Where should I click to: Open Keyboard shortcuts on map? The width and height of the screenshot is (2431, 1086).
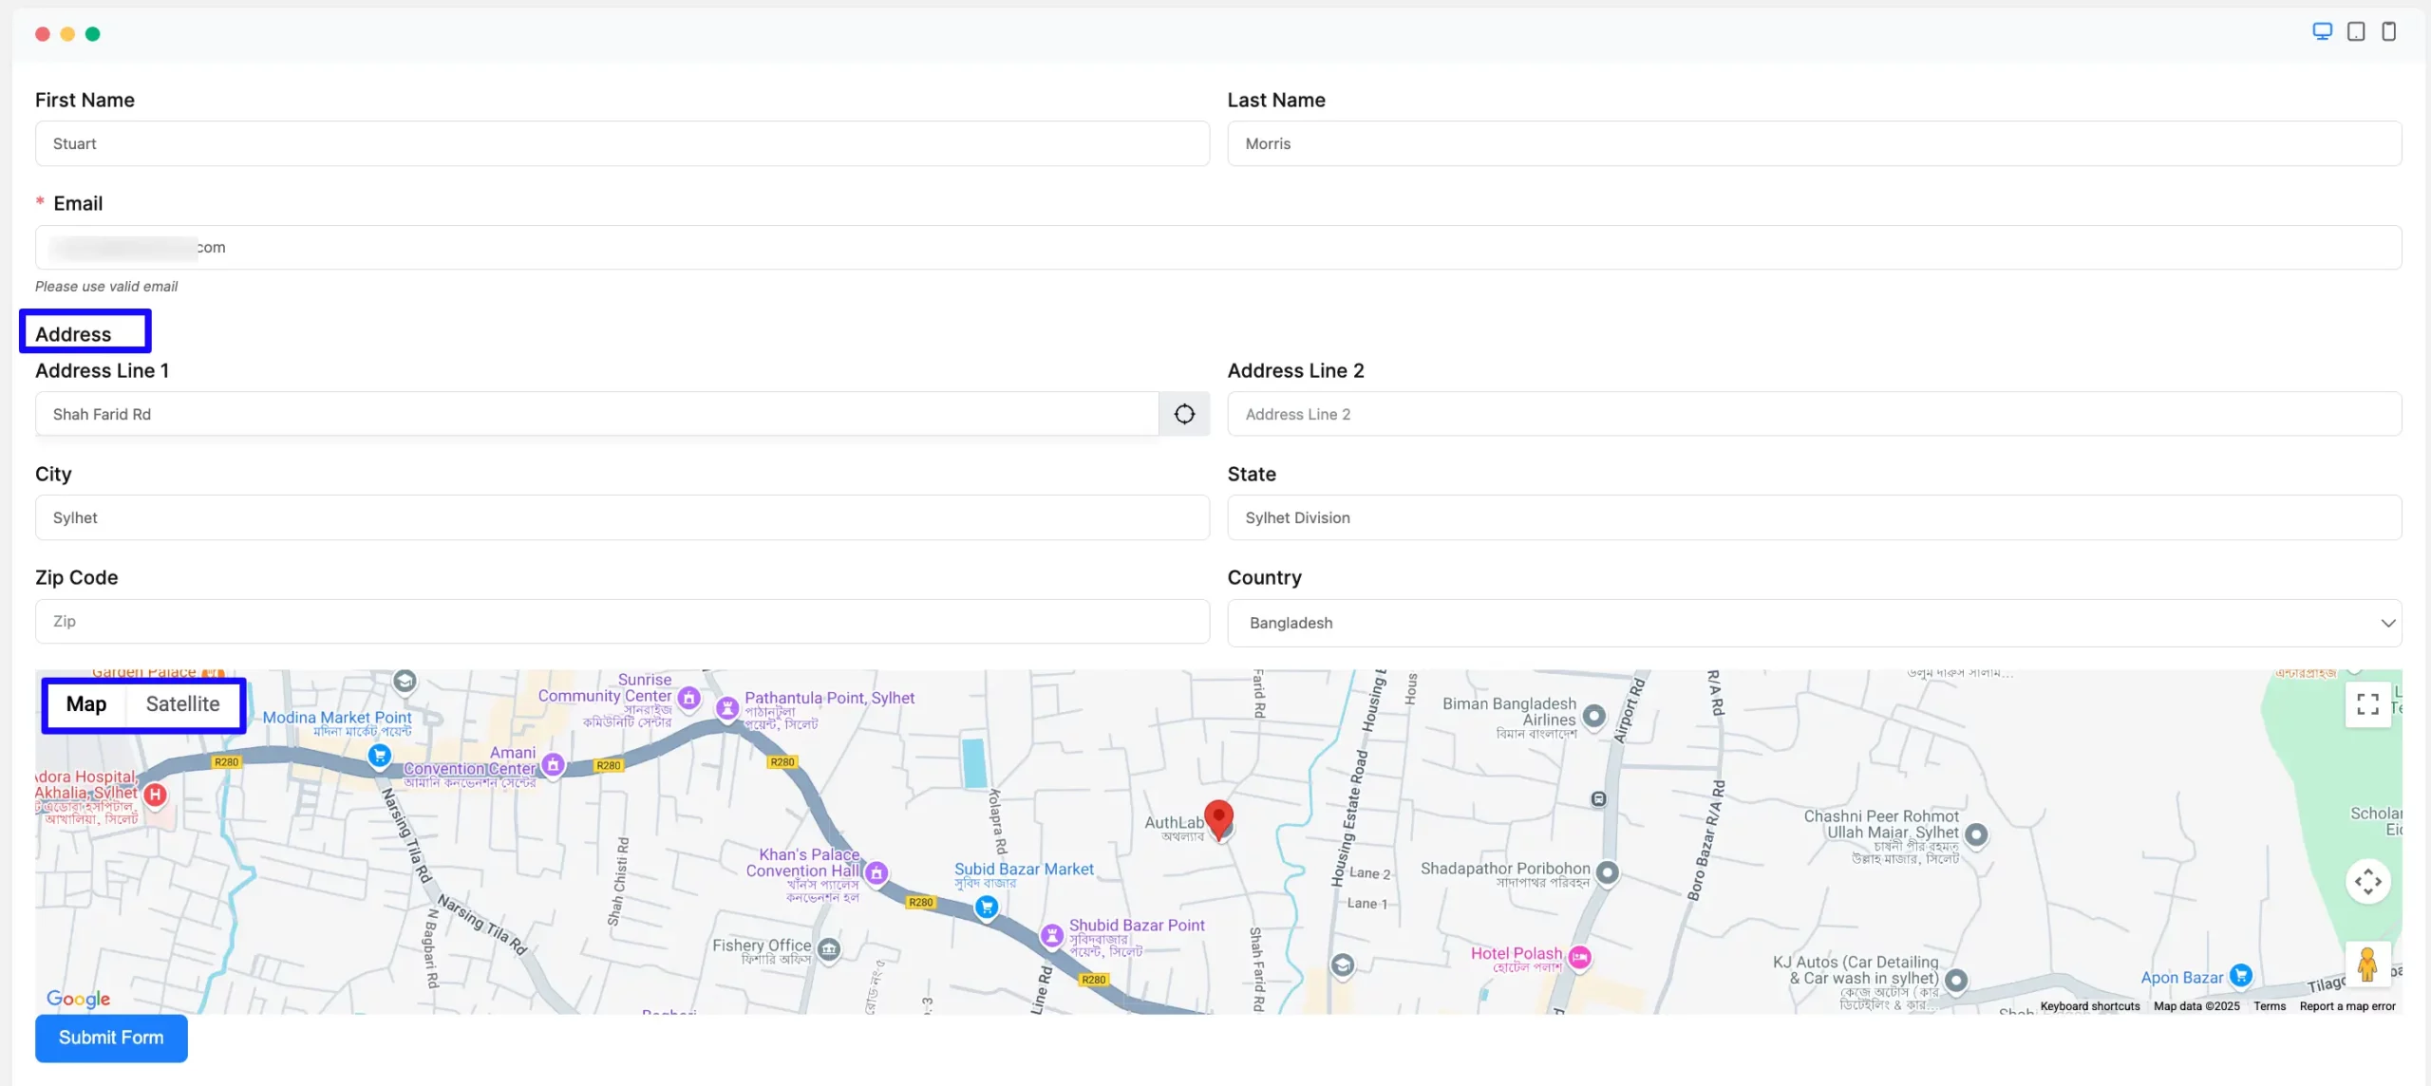click(2090, 1006)
